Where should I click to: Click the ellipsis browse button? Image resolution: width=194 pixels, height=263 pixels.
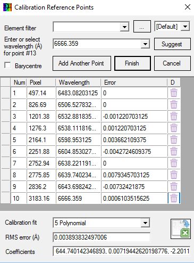point(142,27)
